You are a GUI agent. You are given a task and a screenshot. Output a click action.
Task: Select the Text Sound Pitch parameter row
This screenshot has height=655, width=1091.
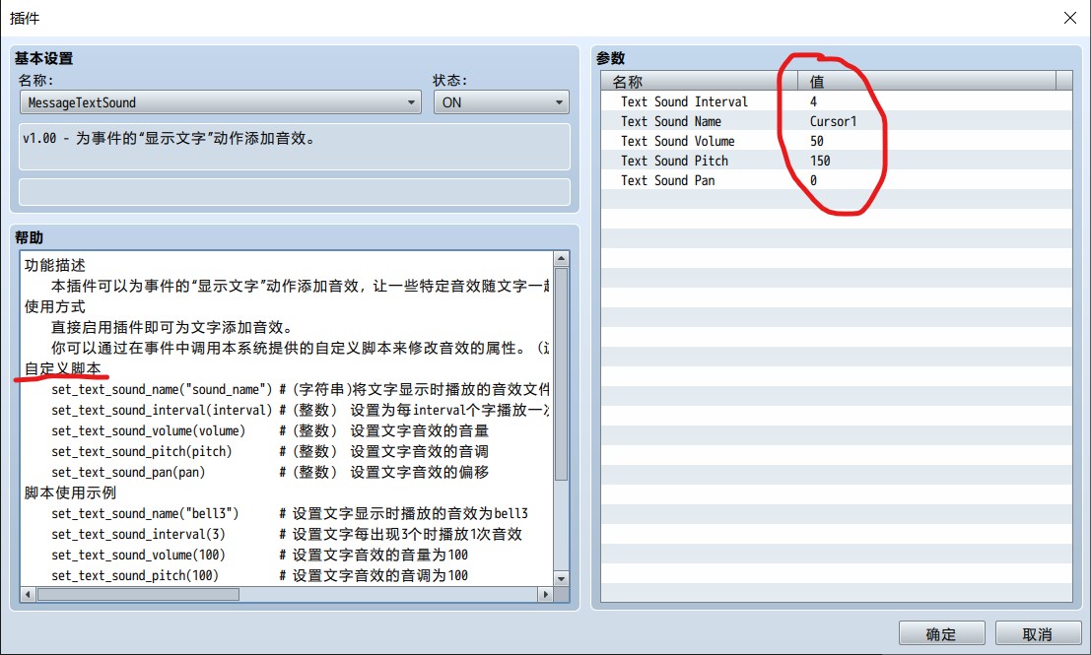point(837,161)
